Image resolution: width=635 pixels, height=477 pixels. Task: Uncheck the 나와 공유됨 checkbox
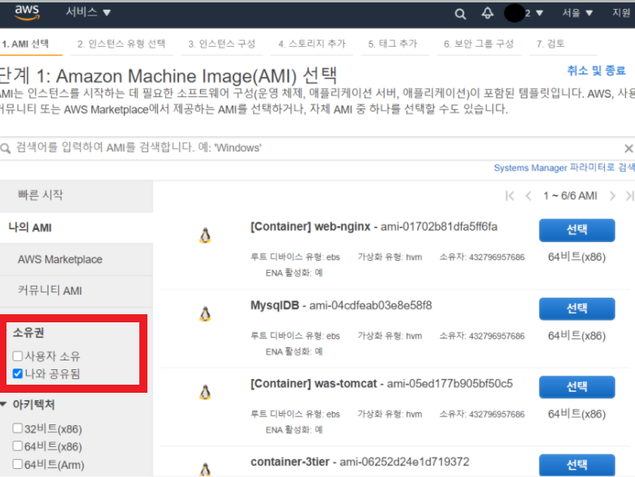(x=18, y=373)
